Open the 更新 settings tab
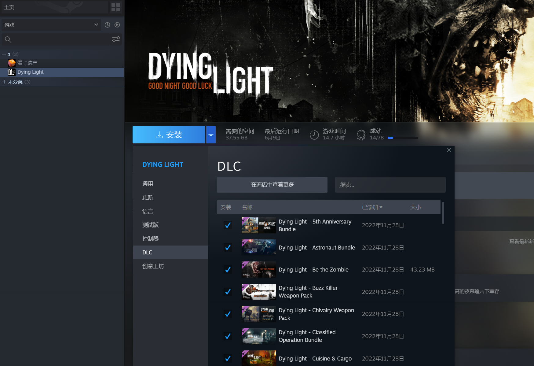This screenshot has height=366, width=534. pyautogui.click(x=170, y=198)
